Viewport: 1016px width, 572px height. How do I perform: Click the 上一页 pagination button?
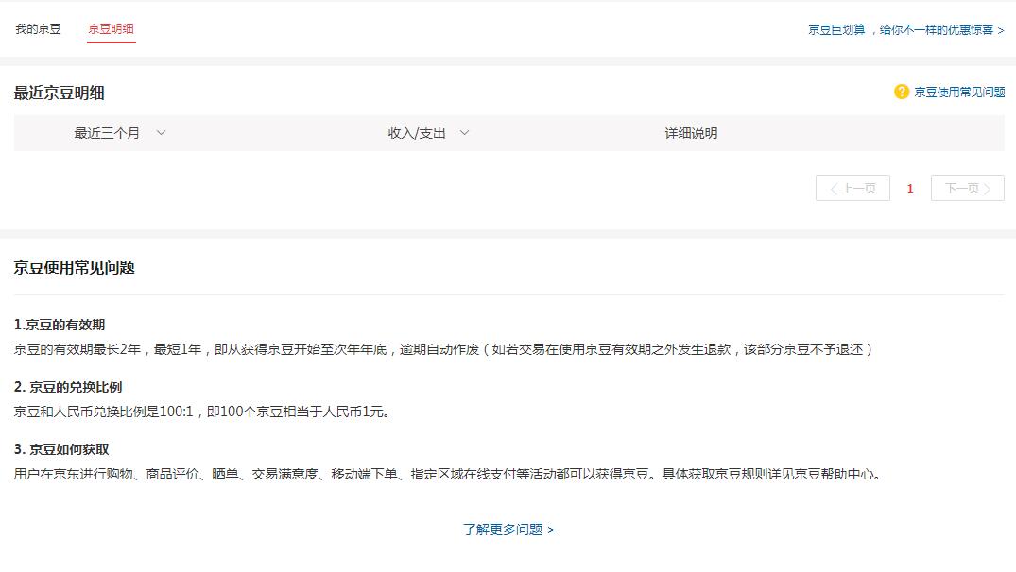852,188
